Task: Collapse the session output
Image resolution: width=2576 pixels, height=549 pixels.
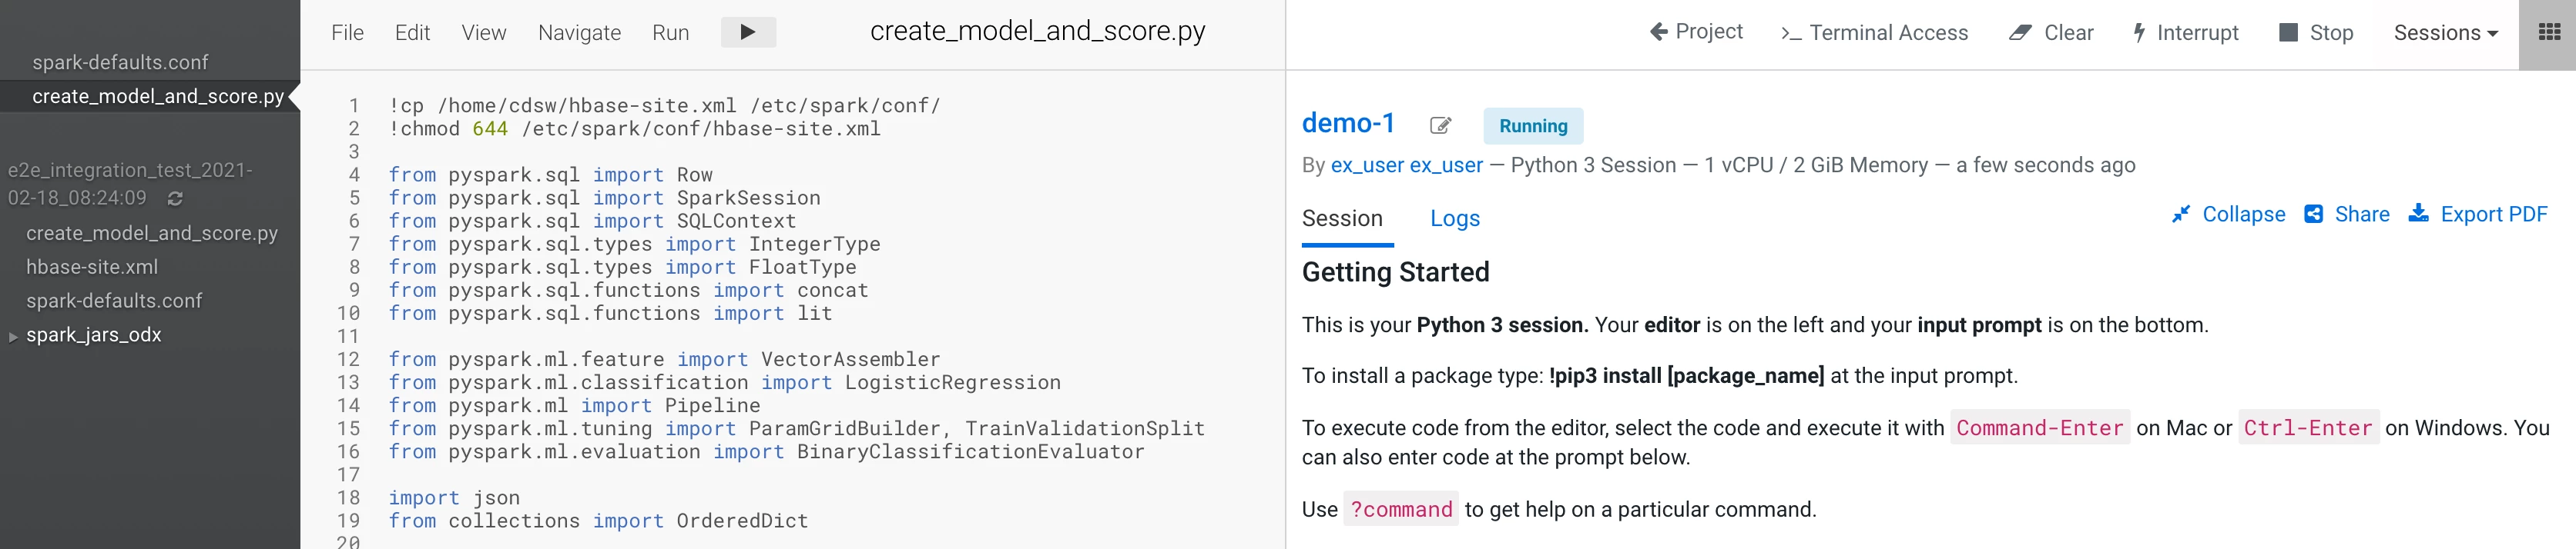Action: pyautogui.click(x=2228, y=215)
